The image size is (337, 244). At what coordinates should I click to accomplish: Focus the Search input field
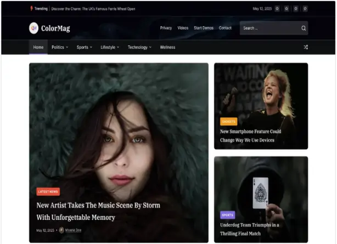click(x=269, y=28)
